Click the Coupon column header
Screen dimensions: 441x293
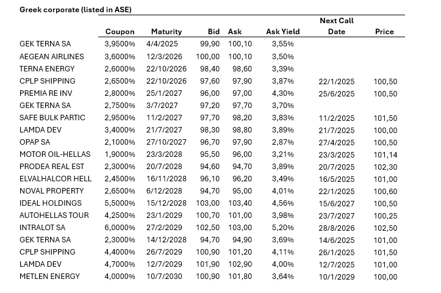pyautogui.click(x=120, y=32)
